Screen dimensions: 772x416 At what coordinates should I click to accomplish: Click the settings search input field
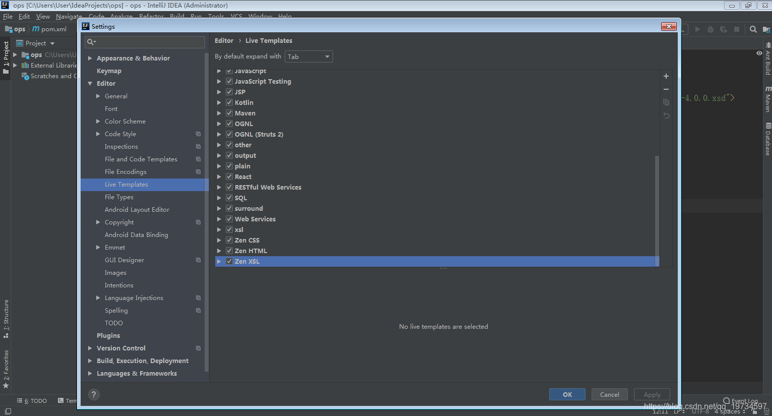(145, 42)
